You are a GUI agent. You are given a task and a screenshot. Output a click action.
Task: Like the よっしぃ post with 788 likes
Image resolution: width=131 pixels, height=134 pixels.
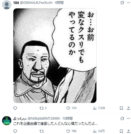[71, 131]
